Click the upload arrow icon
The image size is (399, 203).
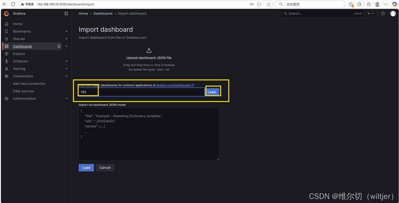click(x=149, y=50)
